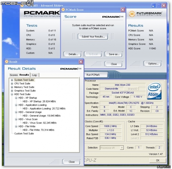Click the Core Speed value 1608.2 MHz
172x169 pixels.
110,126
